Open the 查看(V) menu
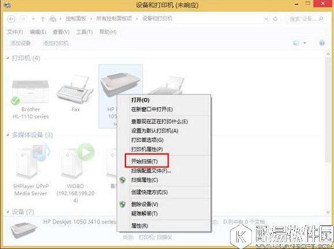This screenshot has width=334, height=249. coord(61,32)
